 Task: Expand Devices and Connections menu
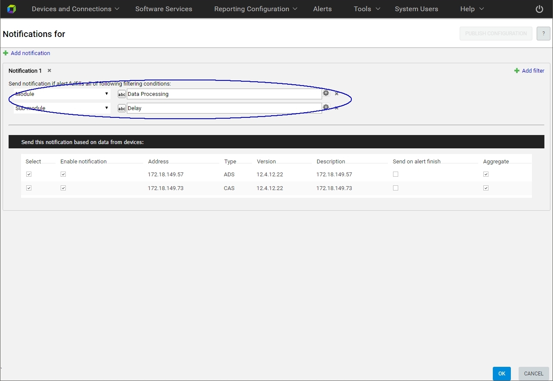(x=76, y=9)
